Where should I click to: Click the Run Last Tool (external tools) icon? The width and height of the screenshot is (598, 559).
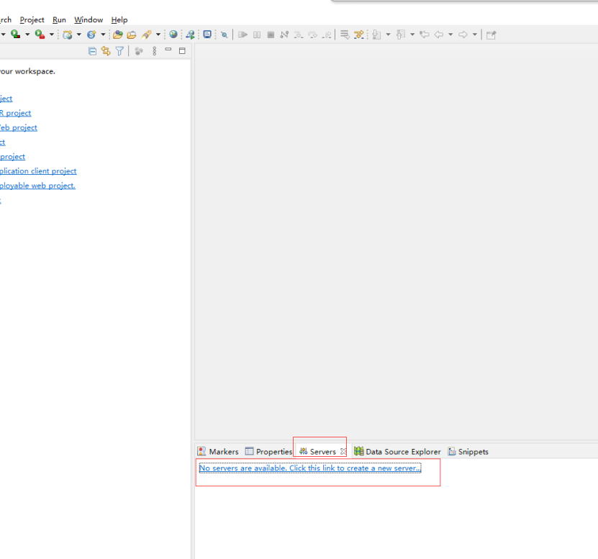[40, 35]
